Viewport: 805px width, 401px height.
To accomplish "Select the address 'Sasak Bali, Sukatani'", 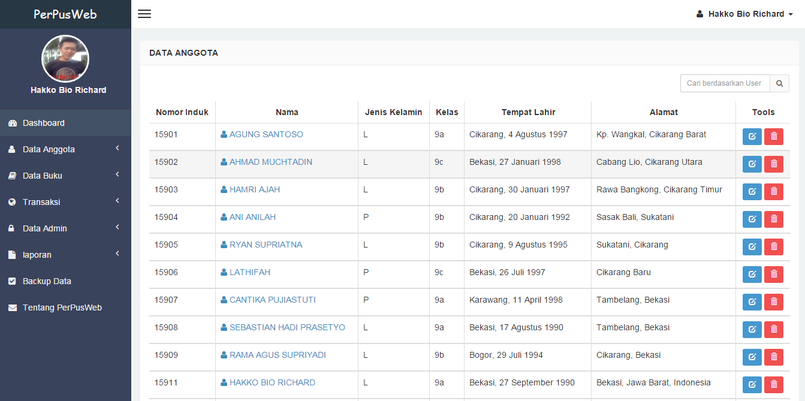I will pos(635,217).
